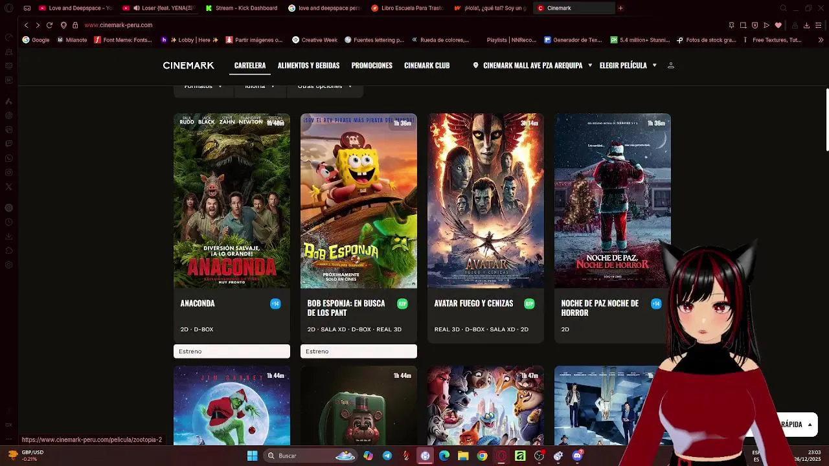829x466 pixels.
Task: Click the Bob Esponja movie poster
Action: tap(359, 201)
